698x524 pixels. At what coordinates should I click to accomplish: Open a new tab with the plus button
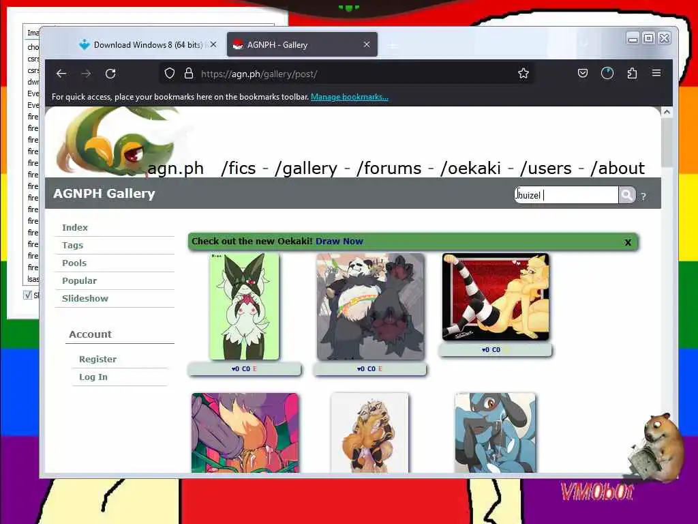393,46
